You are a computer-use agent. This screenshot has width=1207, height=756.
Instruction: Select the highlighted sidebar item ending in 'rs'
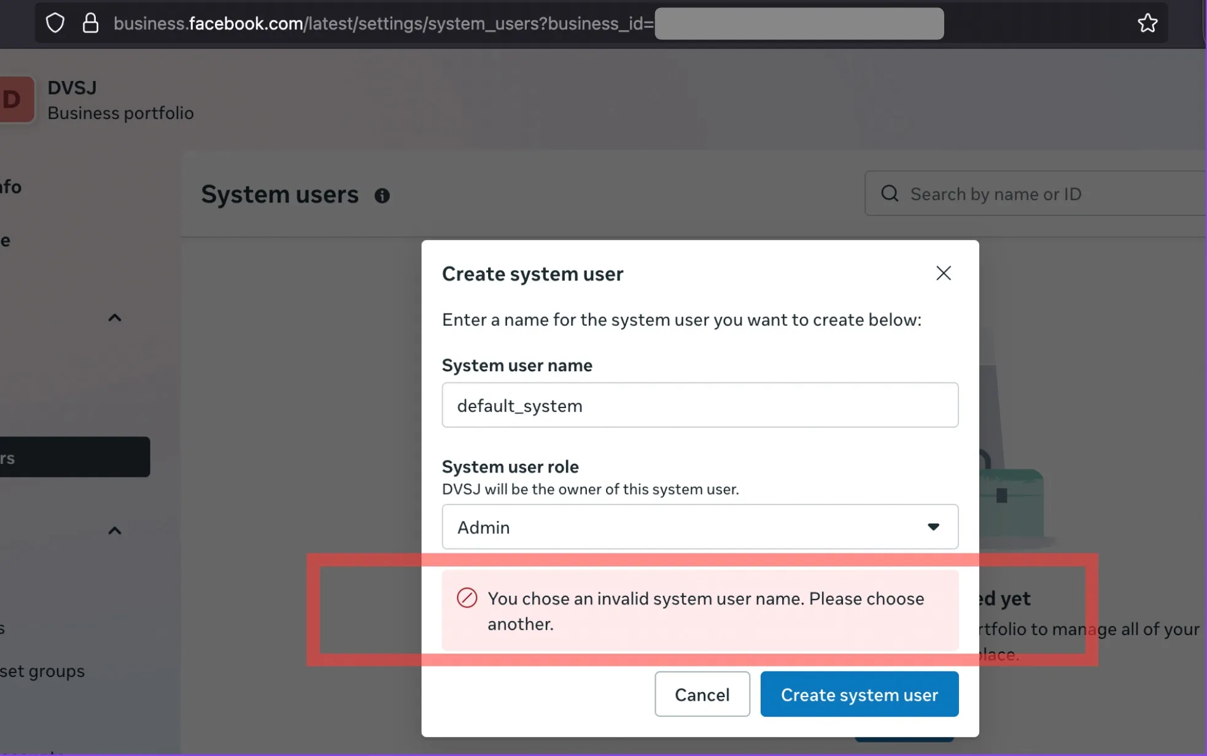pyautogui.click(x=74, y=457)
